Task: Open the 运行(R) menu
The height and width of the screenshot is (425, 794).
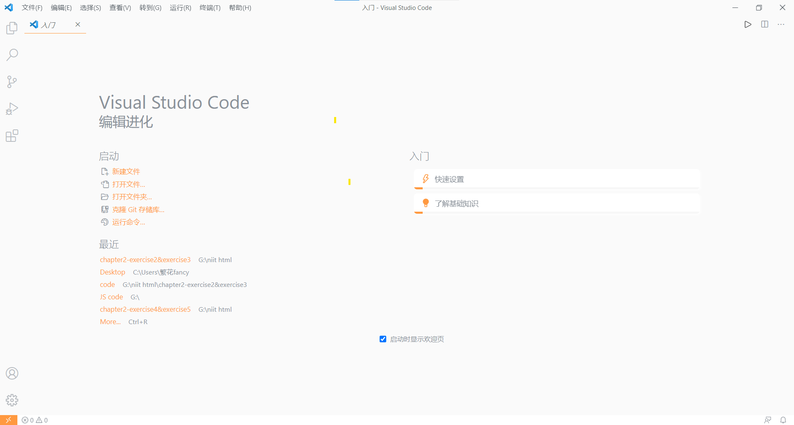Action: 180,8
